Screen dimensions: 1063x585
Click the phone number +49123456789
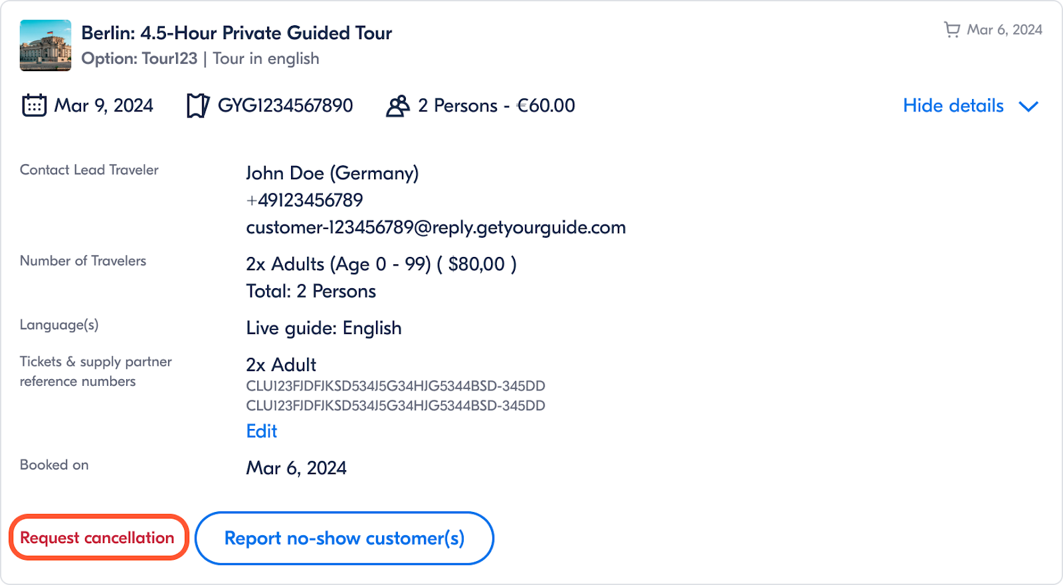[x=304, y=200]
